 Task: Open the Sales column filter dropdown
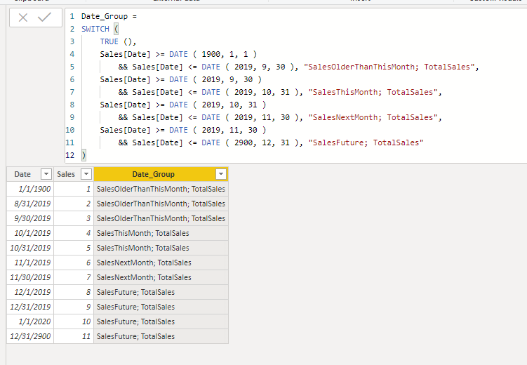point(86,174)
